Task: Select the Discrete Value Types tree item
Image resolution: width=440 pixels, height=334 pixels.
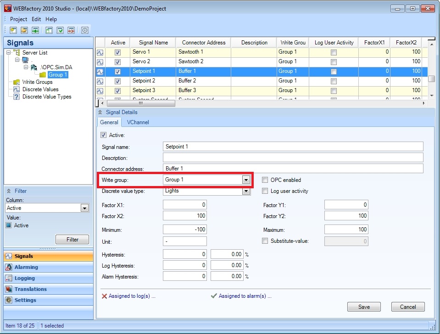Action: click(x=47, y=97)
